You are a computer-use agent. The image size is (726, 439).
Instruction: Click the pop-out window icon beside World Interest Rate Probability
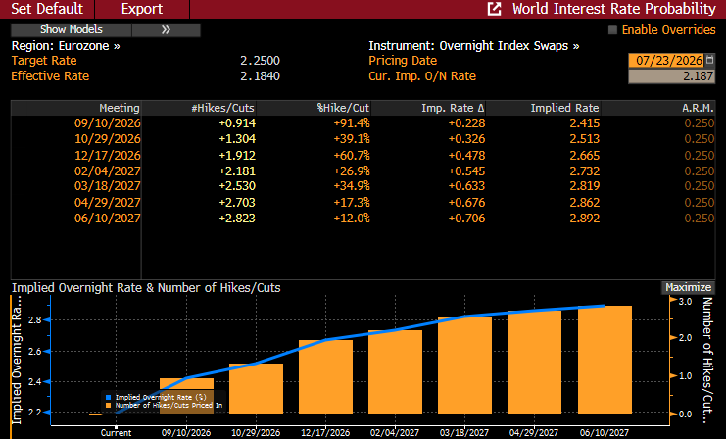click(494, 9)
